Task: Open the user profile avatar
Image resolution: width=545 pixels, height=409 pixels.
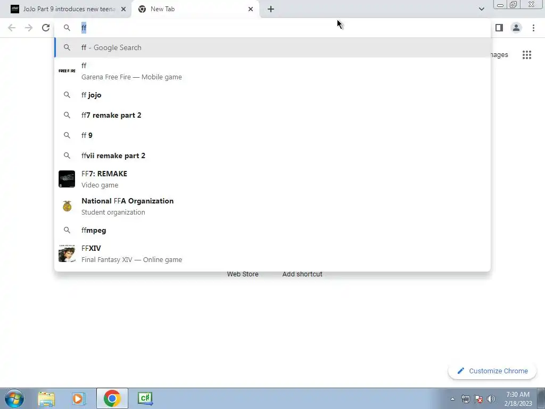Action: (x=516, y=28)
